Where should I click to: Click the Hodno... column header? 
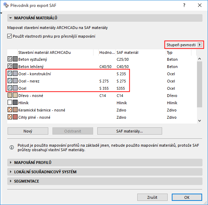(107, 52)
